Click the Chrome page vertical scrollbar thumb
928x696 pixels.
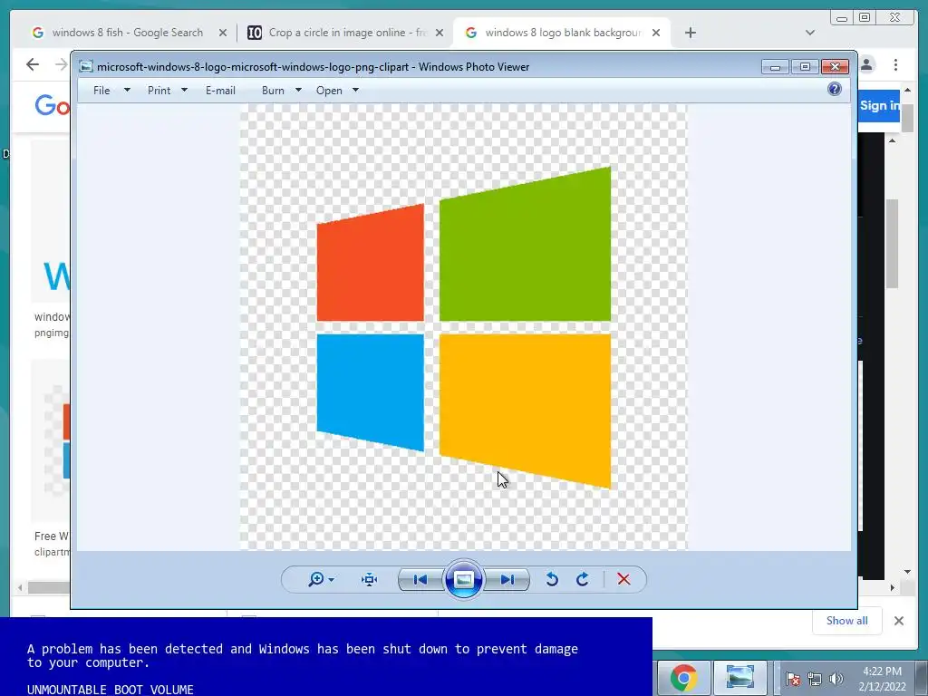coord(907,117)
